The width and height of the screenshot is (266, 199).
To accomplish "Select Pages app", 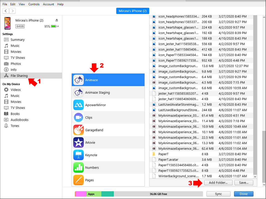I will [x=108, y=180].
